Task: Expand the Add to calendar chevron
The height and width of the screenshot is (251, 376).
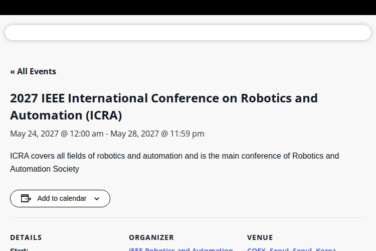Action: (x=97, y=199)
